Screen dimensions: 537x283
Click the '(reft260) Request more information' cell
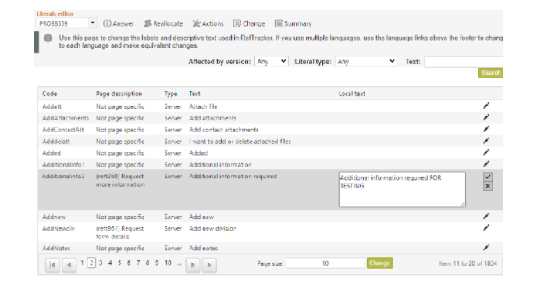(120, 181)
